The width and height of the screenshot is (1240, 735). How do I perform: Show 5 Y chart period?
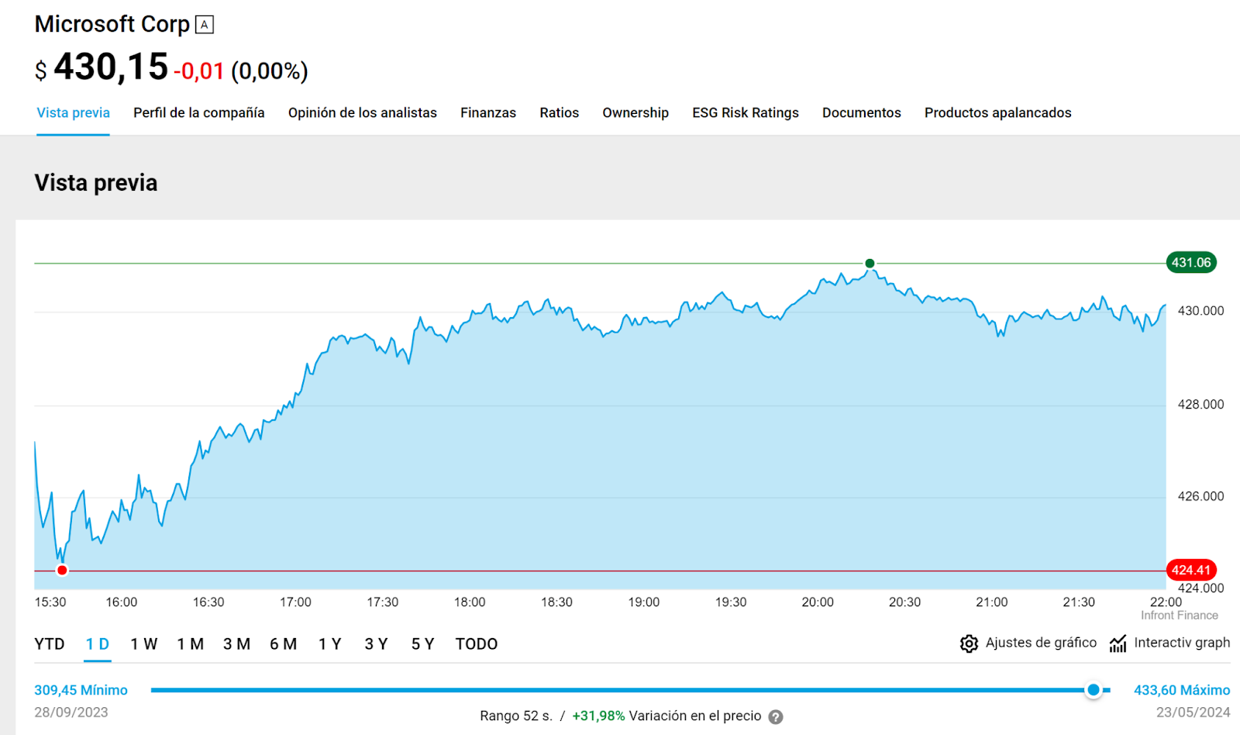pos(423,644)
